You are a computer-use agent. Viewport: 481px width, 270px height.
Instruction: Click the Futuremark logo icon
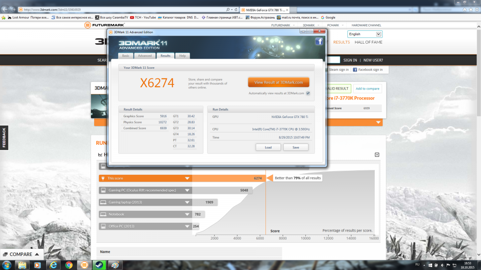(x=88, y=25)
